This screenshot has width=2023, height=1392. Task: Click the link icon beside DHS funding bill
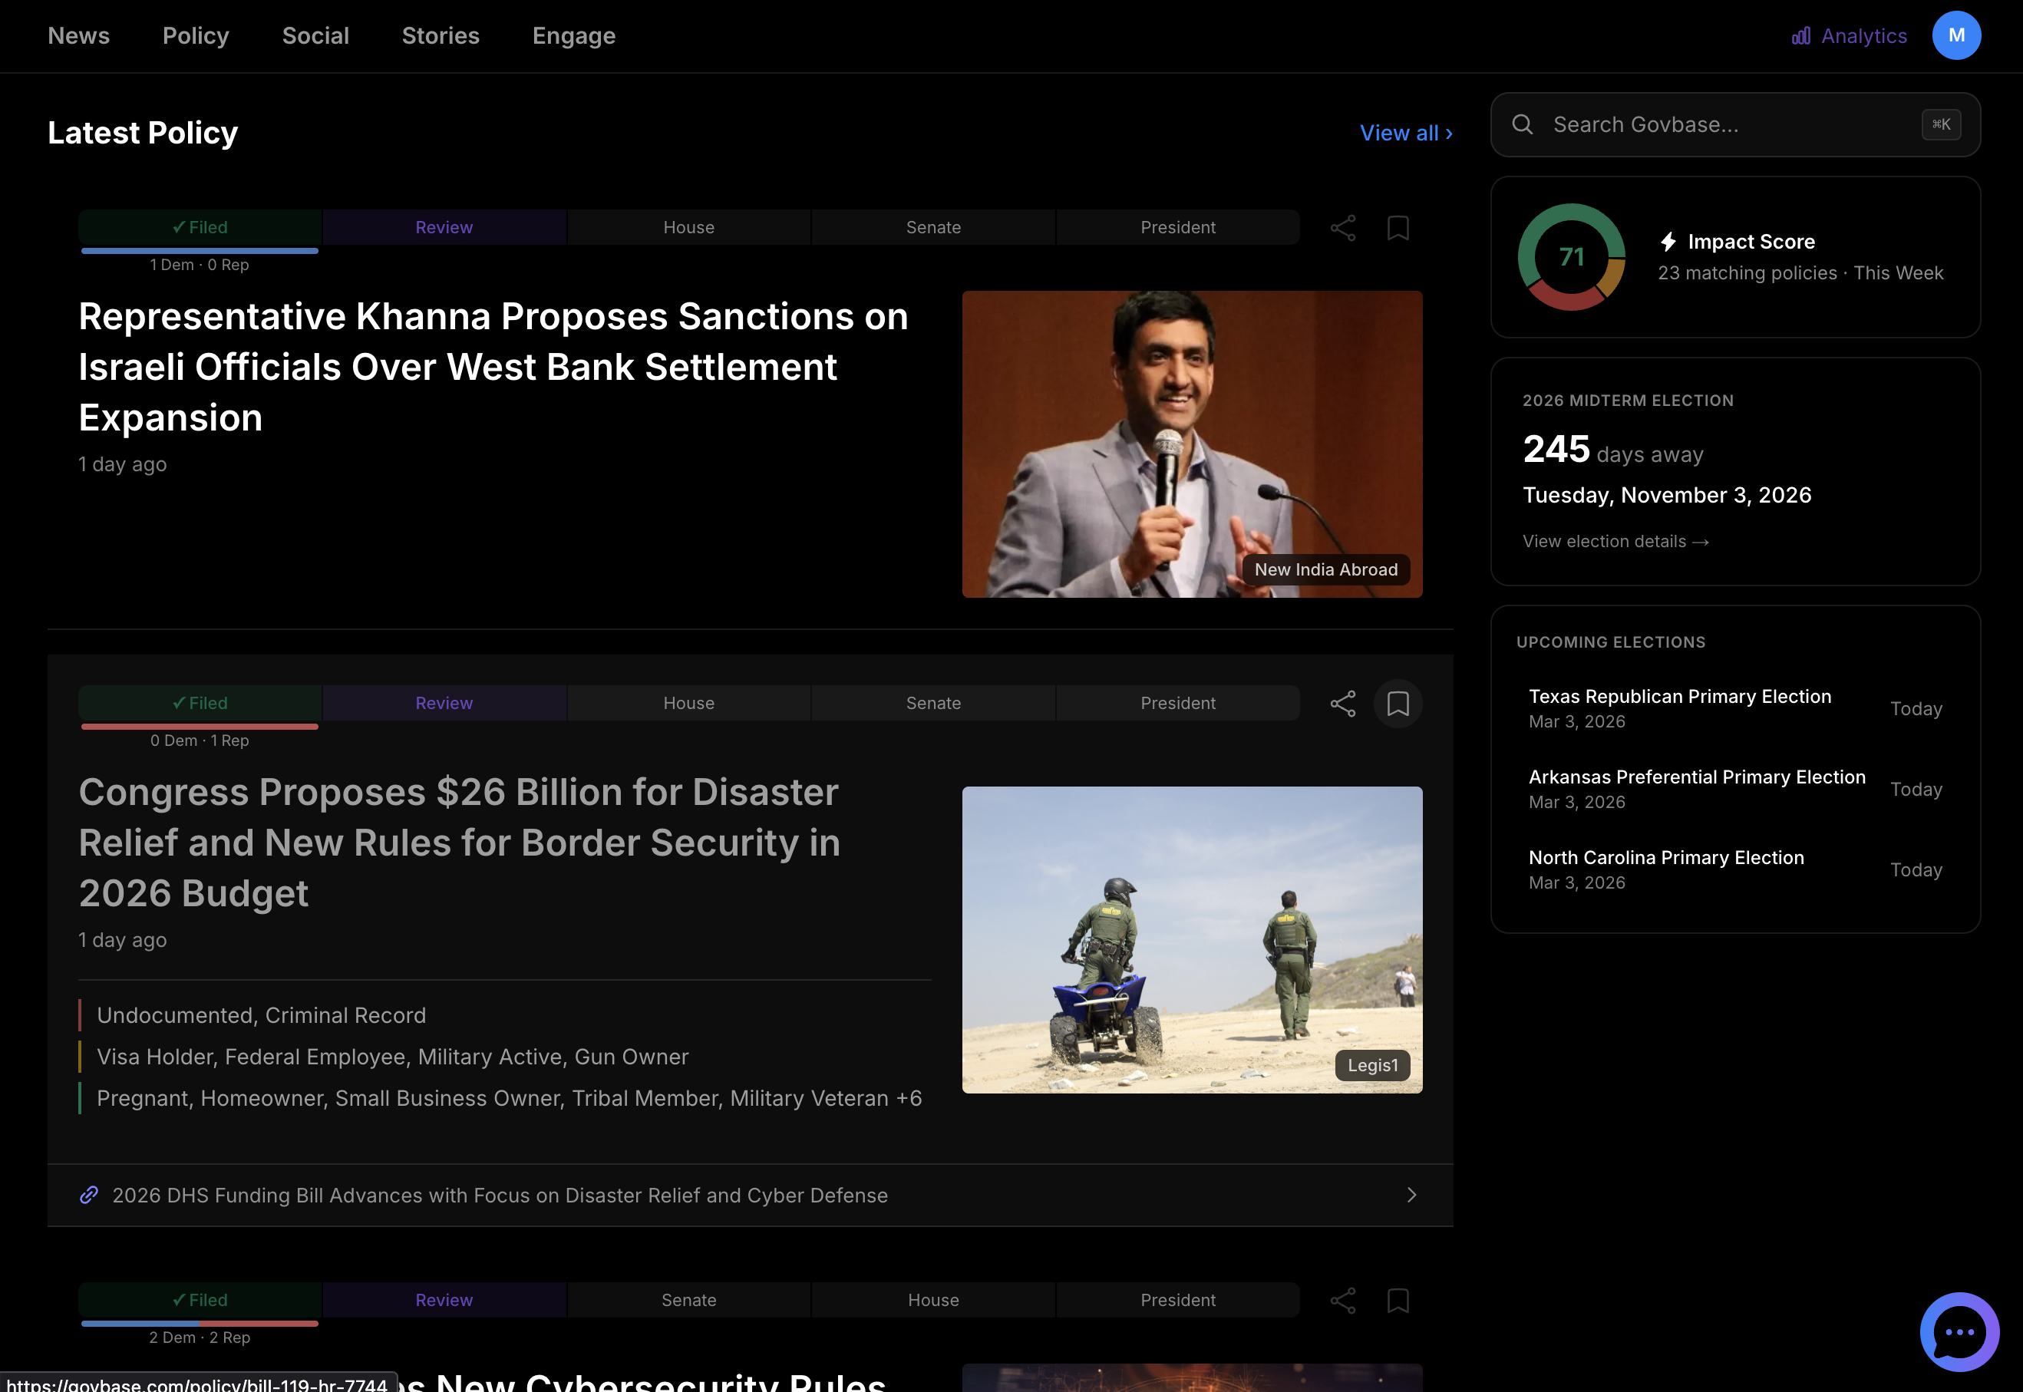tap(88, 1195)
